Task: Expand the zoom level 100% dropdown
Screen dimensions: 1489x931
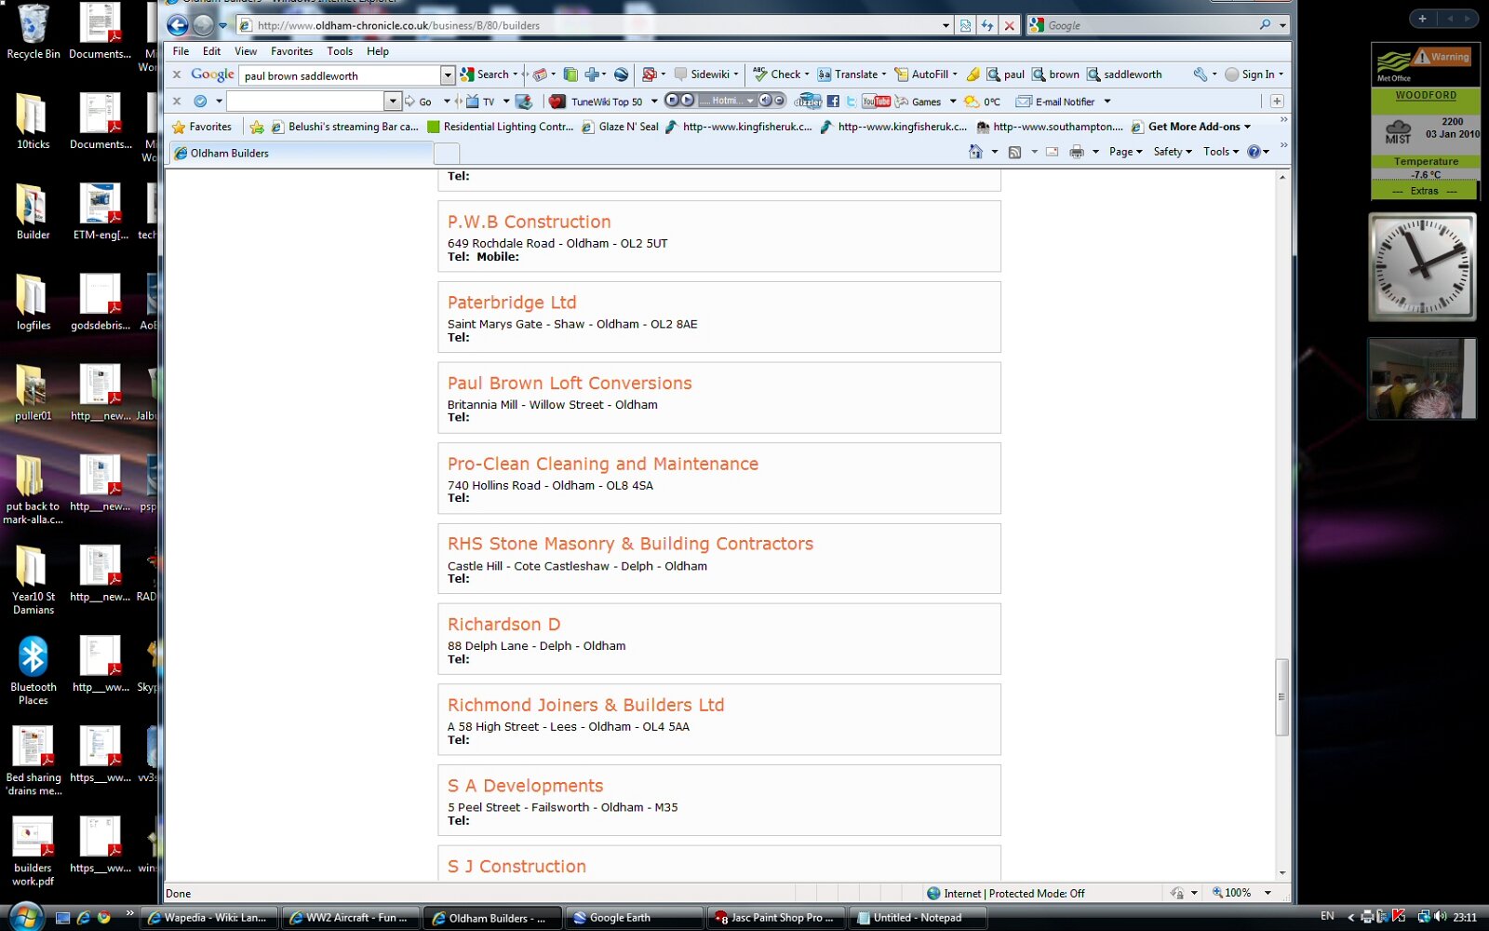Action: pyautogui.click(x=1268, y=893)
